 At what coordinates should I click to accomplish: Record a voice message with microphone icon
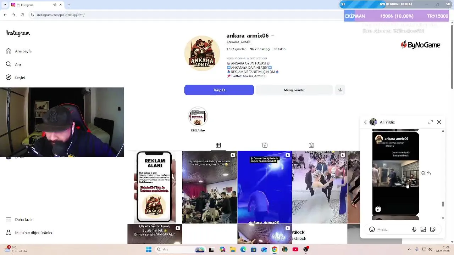[x=414, y=229]
